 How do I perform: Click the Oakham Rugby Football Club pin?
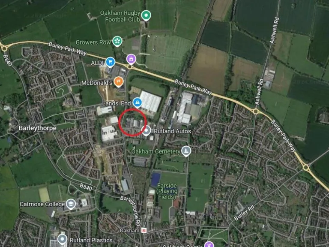[146, 15]
